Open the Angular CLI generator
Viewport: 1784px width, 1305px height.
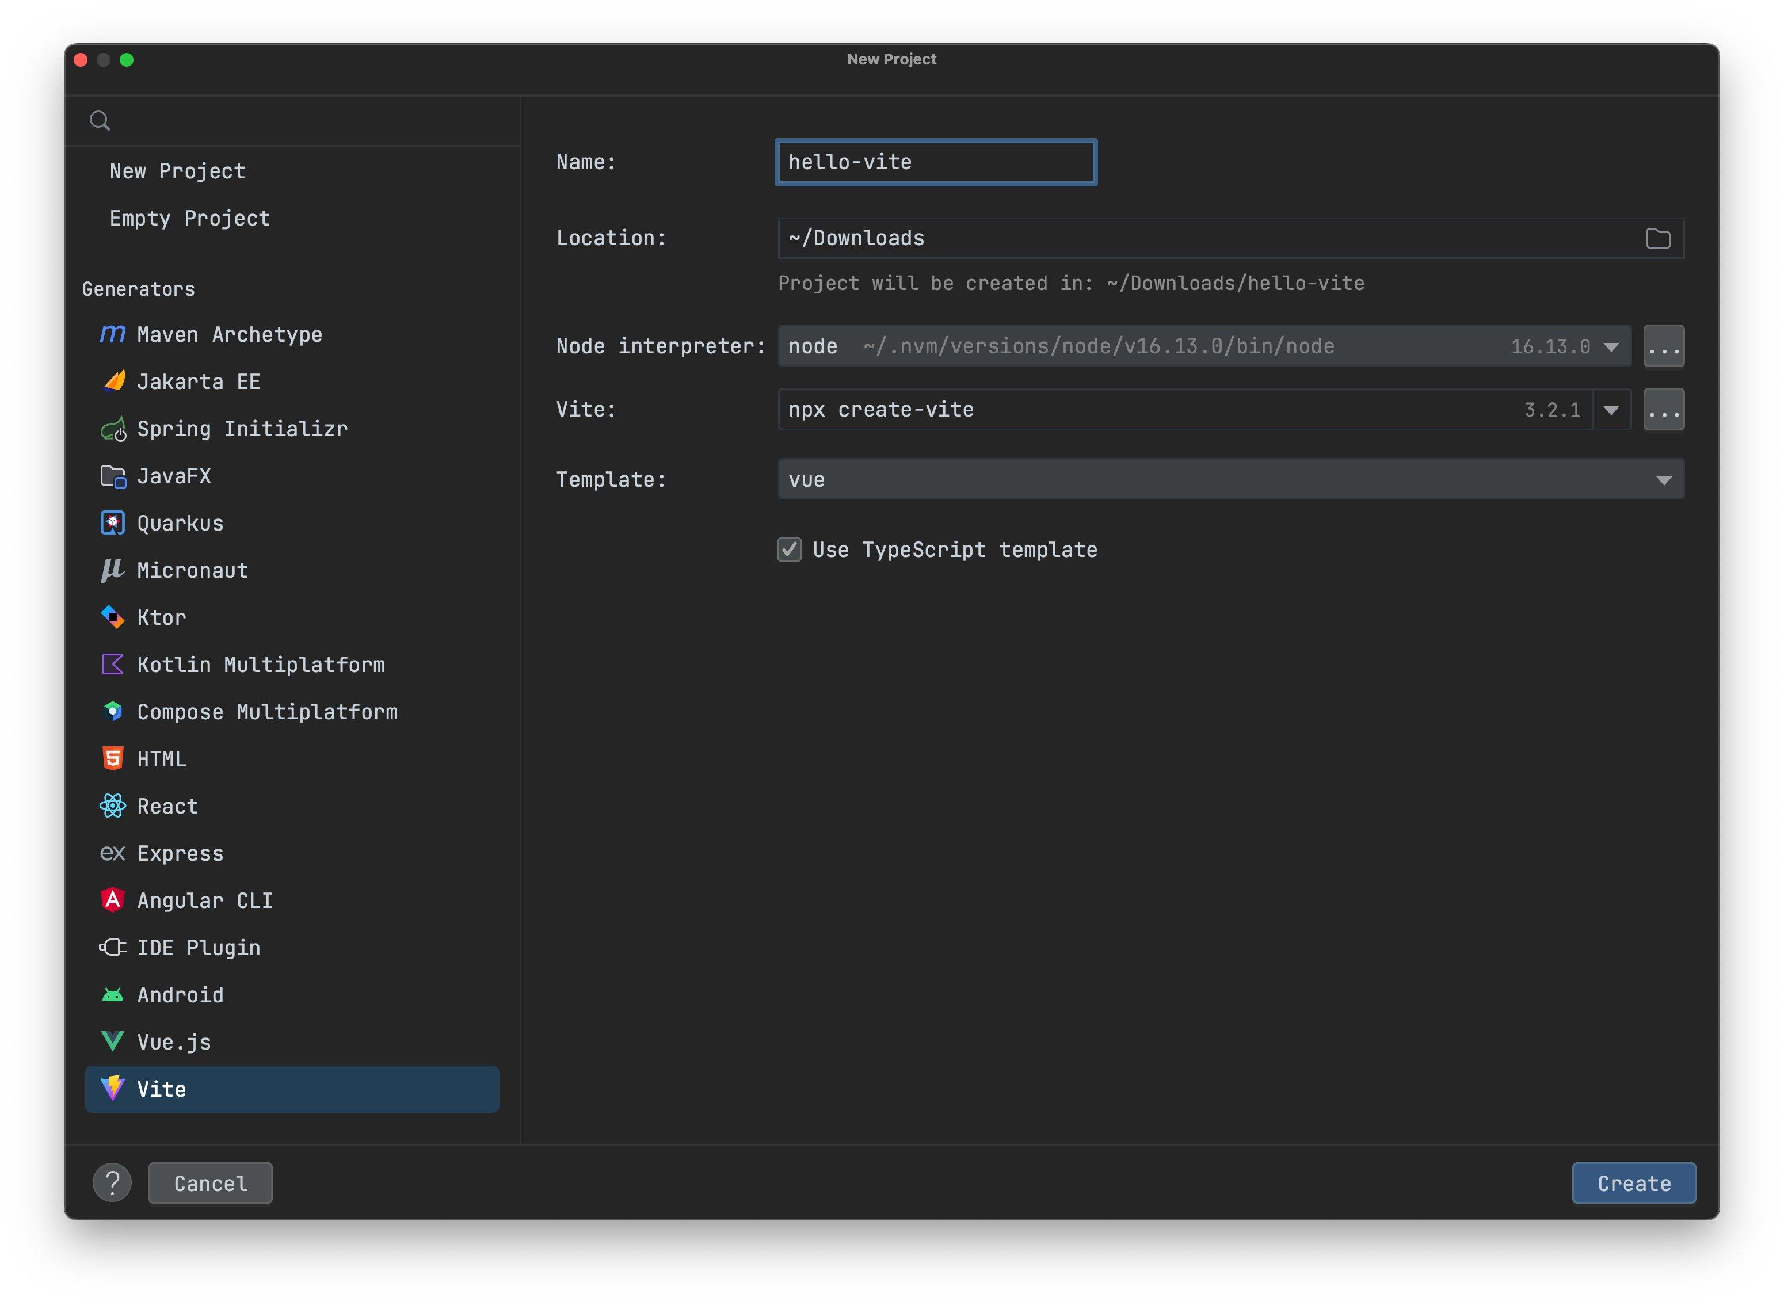click(x=205, y=900)
